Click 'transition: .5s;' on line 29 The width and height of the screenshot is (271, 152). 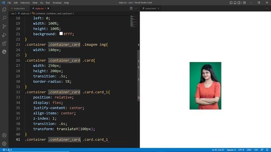[x=50, y=76]
